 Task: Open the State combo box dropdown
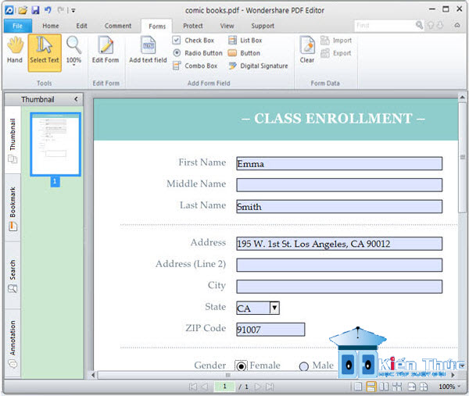click(x=274, y=308)
